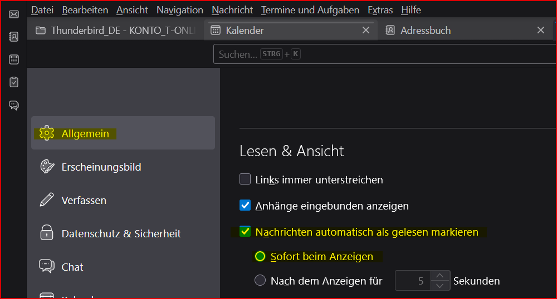
Task: Select Erscheinungsbild settings category
Action: [x=123, y=167]
